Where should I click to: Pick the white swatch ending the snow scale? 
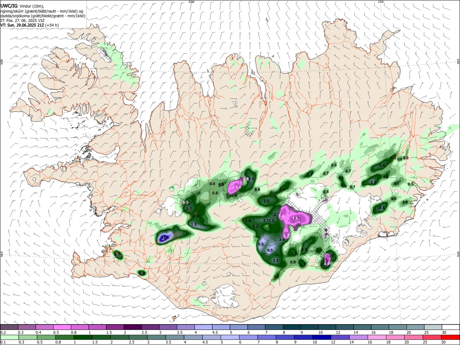click(x=451, y=327)
